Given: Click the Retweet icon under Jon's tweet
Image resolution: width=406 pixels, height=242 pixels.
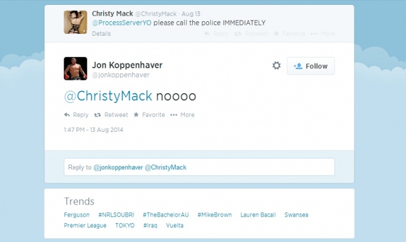Looking at the screenshot, I should pos(98,115).
